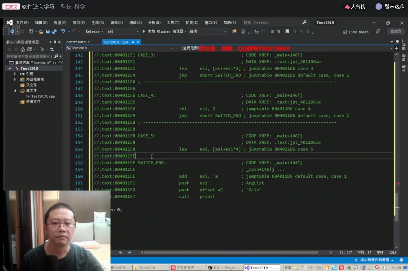Click the Home icon in Solution Explorer

23,49
